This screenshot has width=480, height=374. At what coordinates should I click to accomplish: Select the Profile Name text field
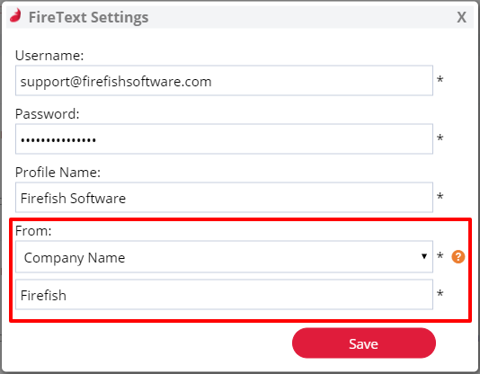(x=224, y=198)
